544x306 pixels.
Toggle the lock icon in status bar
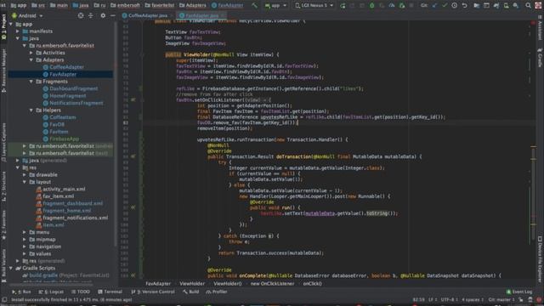[x=521, y=300]
